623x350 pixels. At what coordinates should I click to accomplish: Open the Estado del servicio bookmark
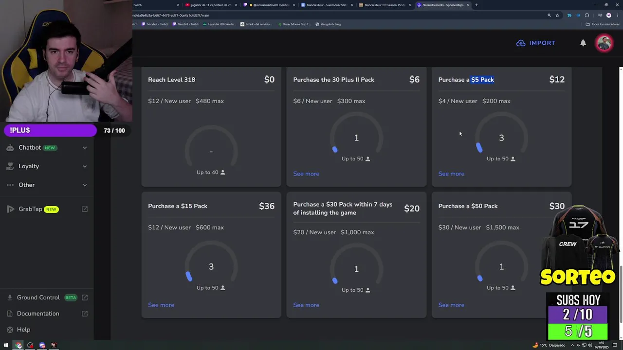pyautogui.click(x=257, y=24)
